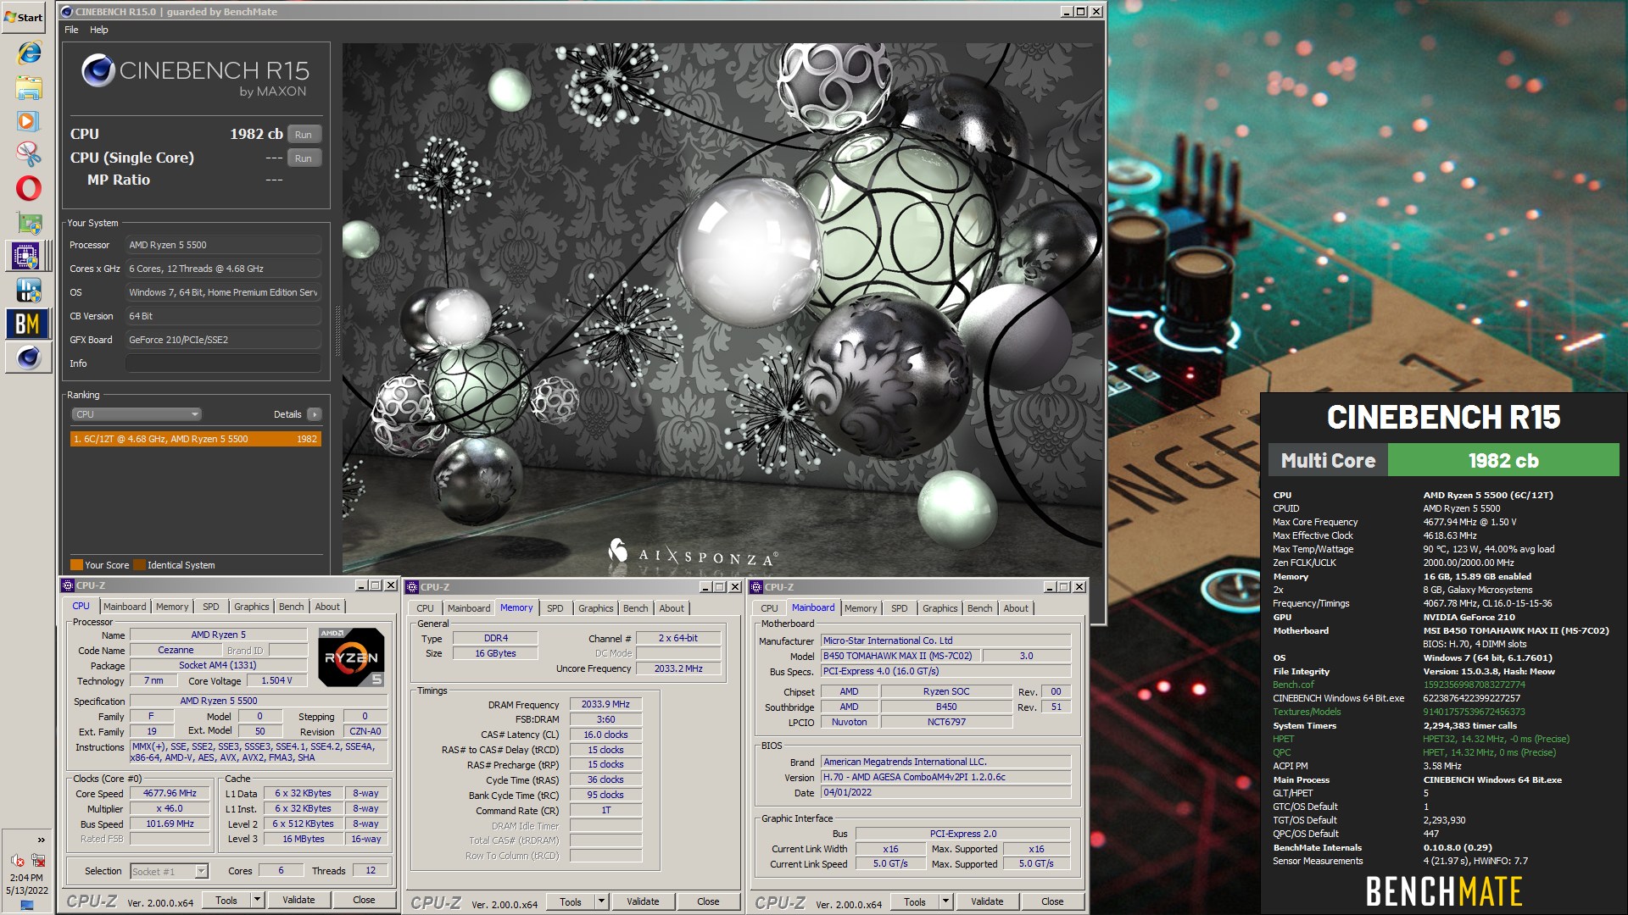Click the Info input field
The height and width of the screenshot is (915, 1628).
(224, 363)
